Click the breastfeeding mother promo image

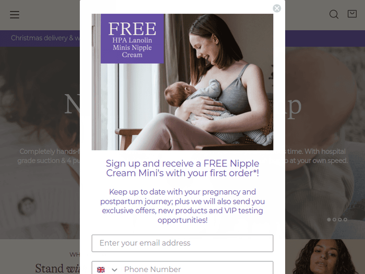182,82
